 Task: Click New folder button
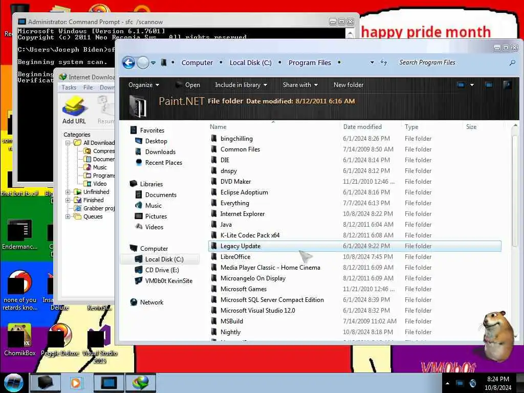click(348, 85)
